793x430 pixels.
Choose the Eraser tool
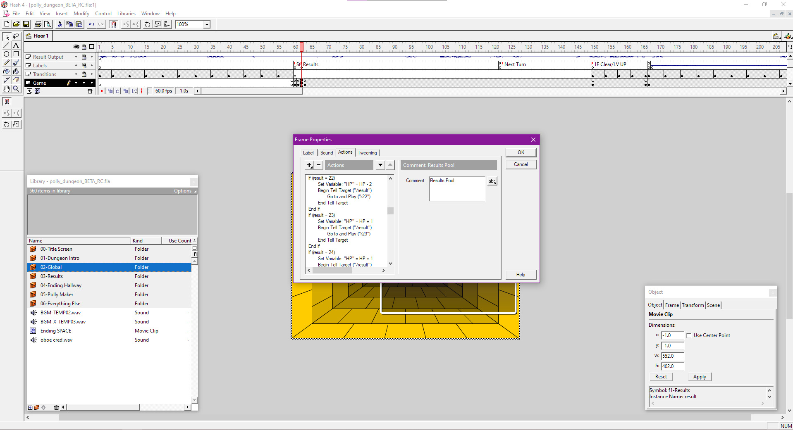coord(16,80)
